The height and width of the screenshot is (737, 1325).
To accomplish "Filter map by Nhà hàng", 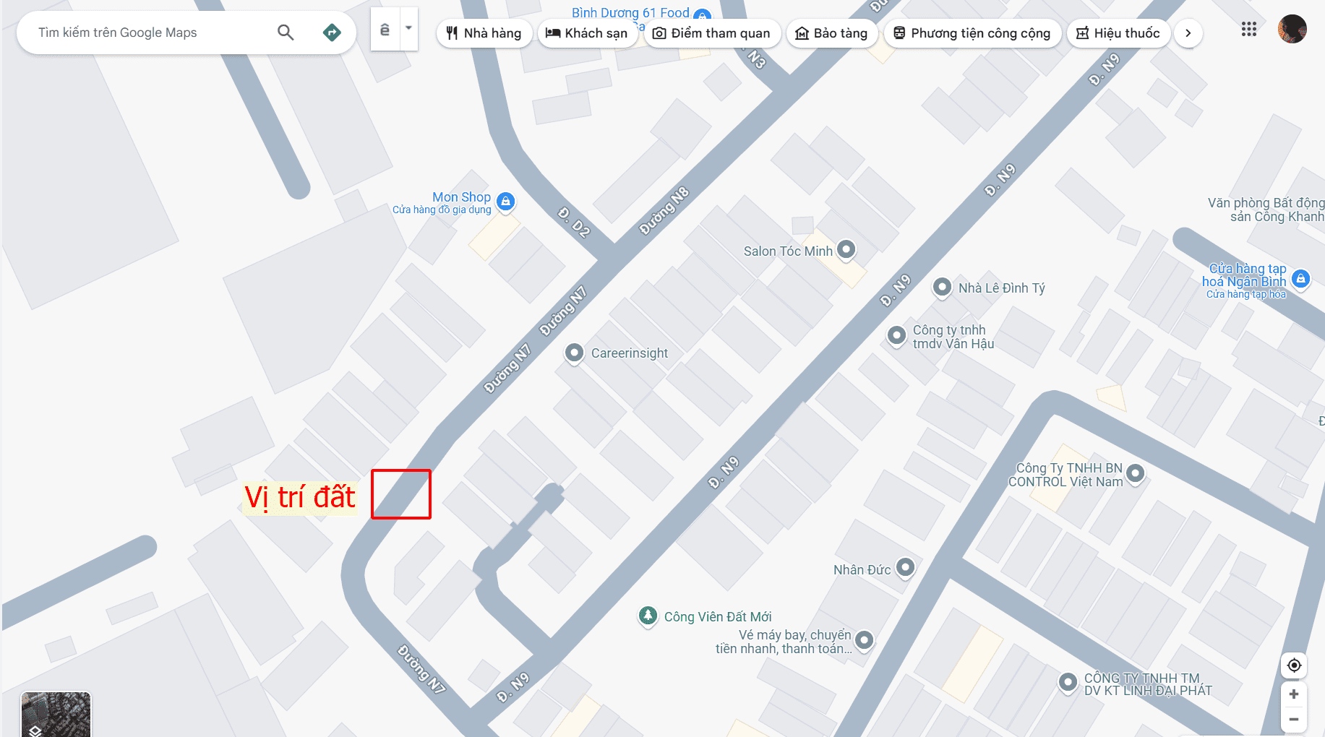I will [x=484, y=33].
